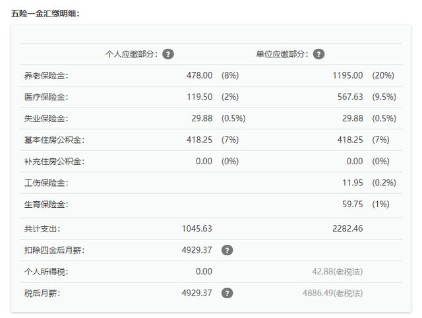Click the (0.2%) work injury rate
The height and width of the screenshot is (318, 422).
(384, 183)
